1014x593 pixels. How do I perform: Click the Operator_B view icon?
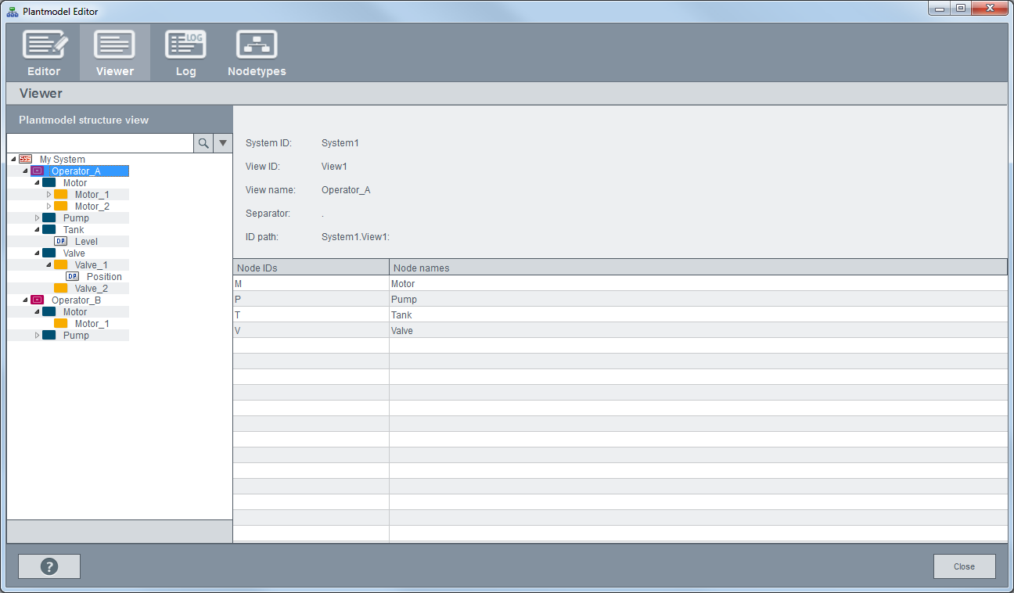point(37,300)
